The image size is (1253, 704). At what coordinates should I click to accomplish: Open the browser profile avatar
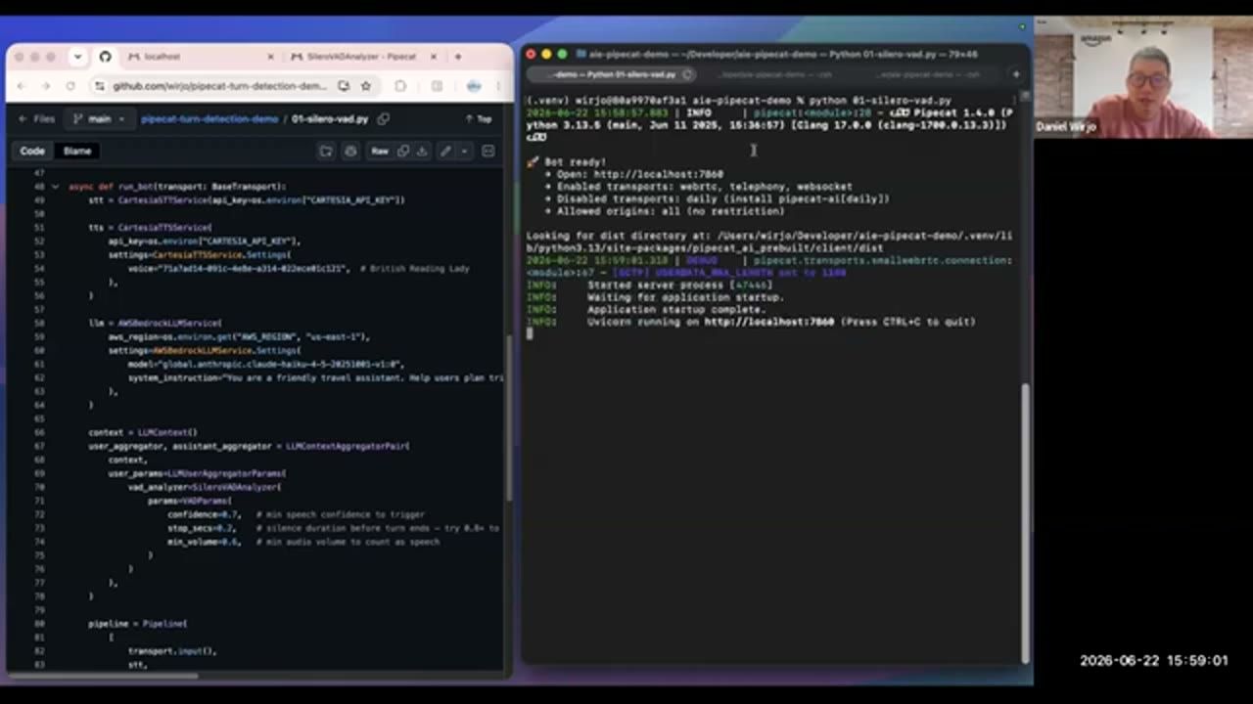pyautogui.click(x=474, y=86)
